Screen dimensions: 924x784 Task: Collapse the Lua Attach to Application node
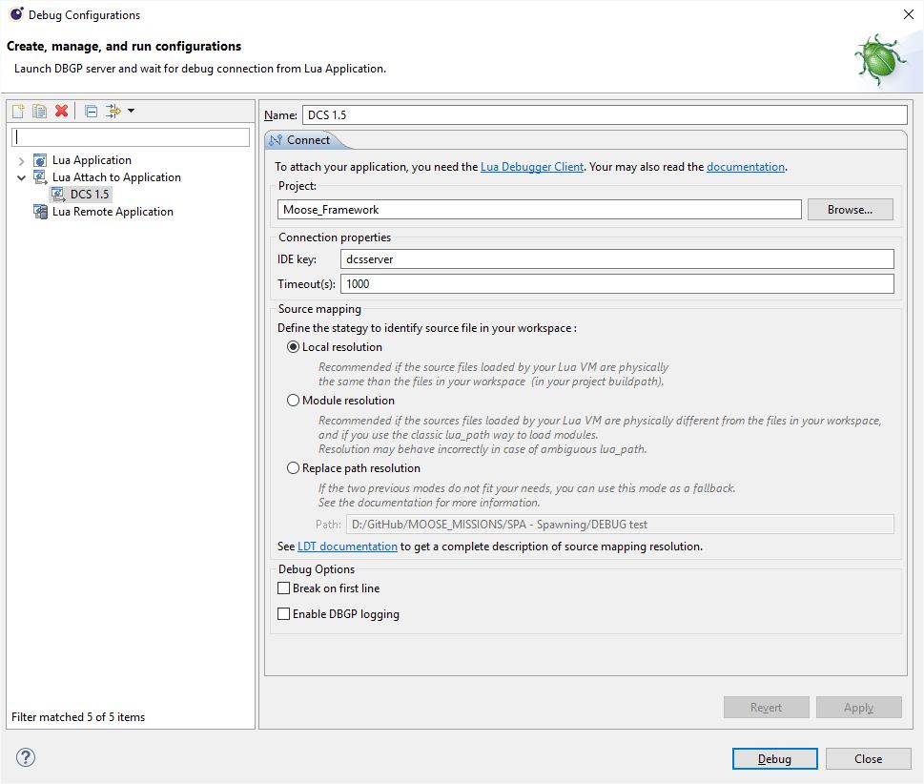(22, 177)
